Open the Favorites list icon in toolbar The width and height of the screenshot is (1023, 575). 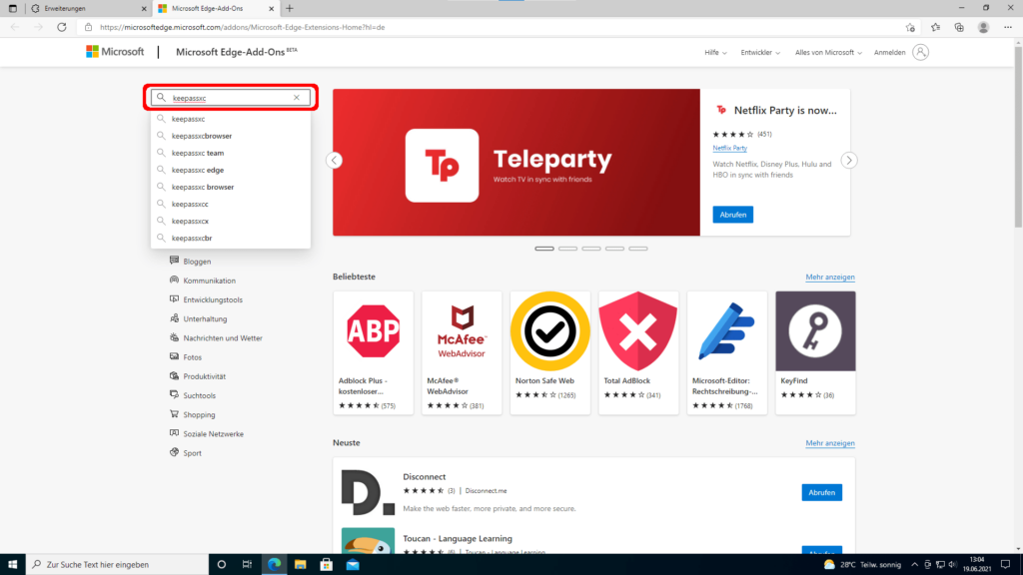935,27
